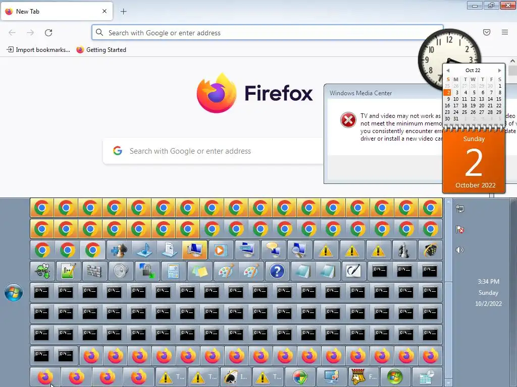Open the Magnifier taskbar icon
Screen dimensions: 517x387
pyautogui.click(x=299, y=250)
